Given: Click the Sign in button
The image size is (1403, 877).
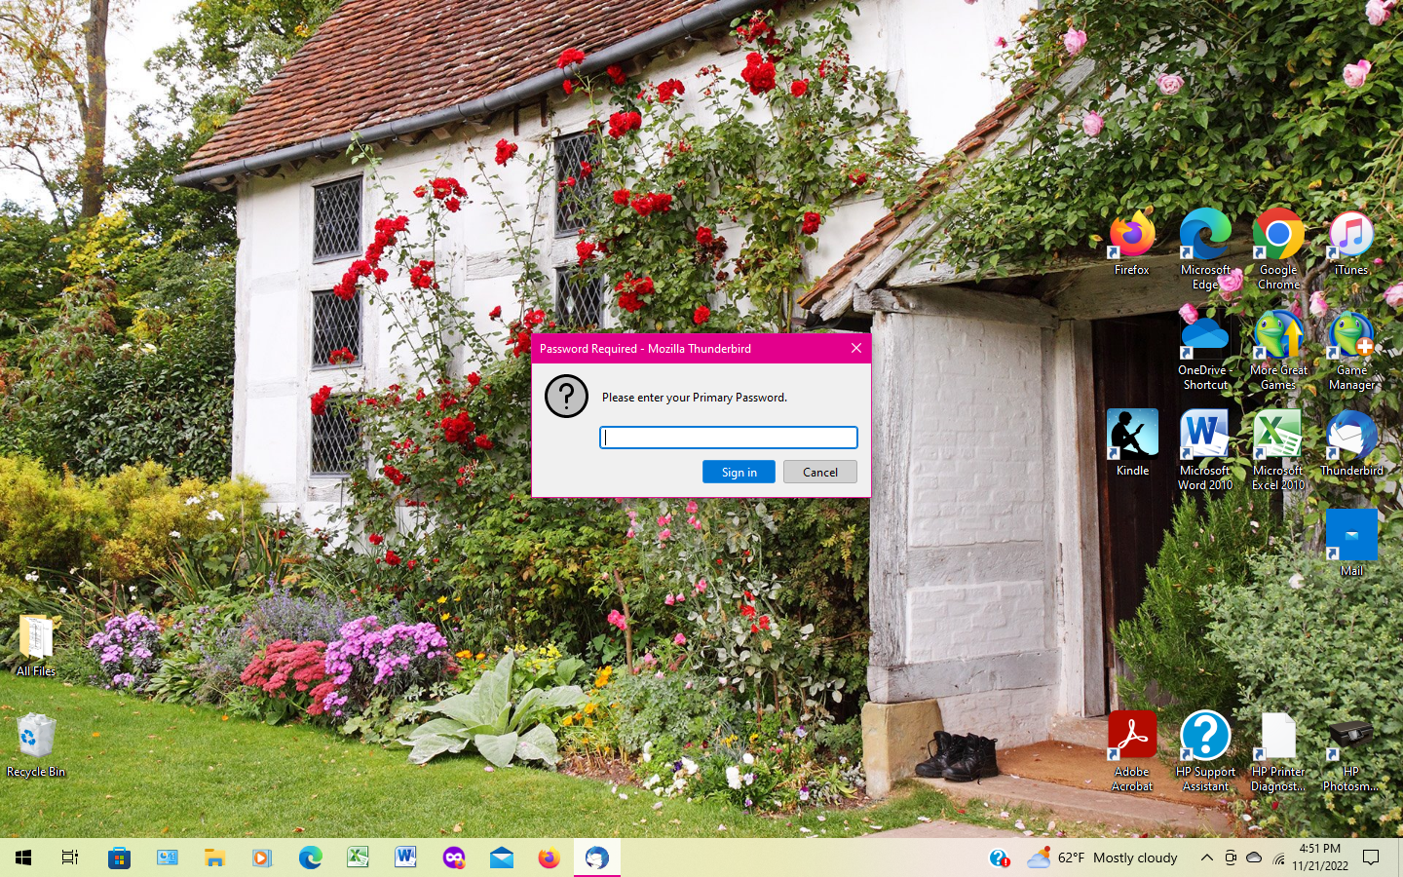Looking at the screenshot, I should (x=739, y=472).
